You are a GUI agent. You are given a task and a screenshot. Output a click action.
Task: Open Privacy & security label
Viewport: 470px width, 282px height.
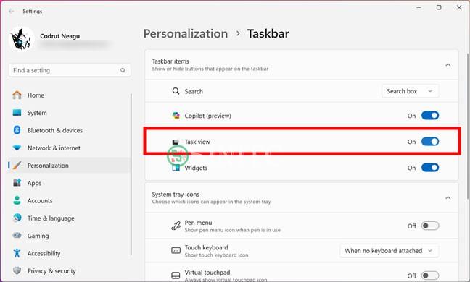(x=51, y=271)
